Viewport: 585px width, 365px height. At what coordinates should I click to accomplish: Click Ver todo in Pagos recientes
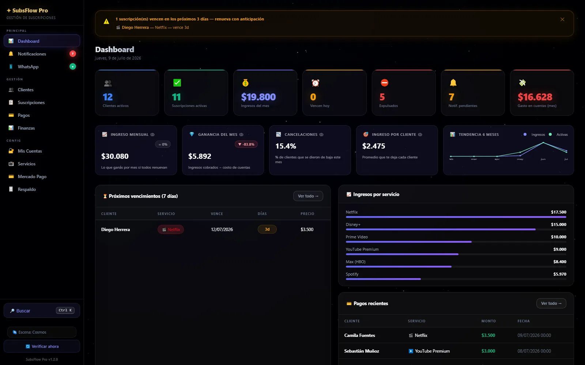tap(551, 303)
